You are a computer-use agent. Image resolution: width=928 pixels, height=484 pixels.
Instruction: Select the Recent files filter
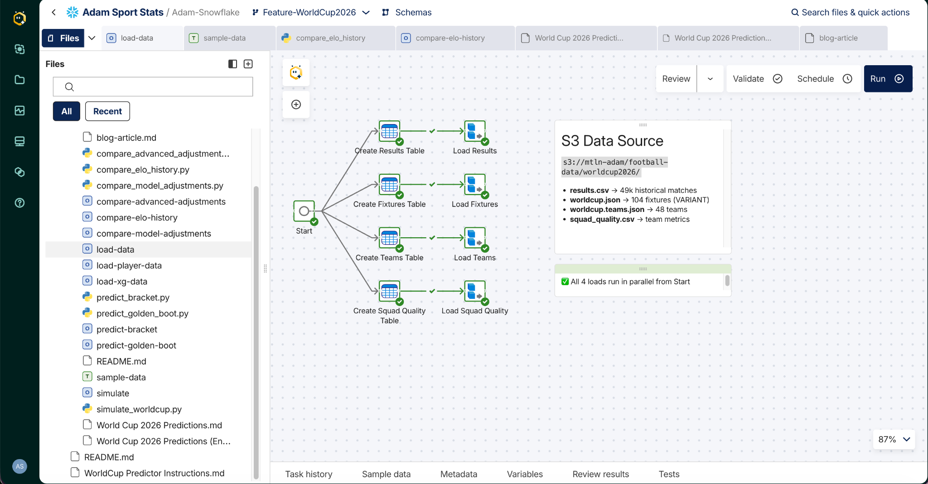(x=107, y=111)
